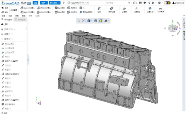Switch to the fourth ribbon tab (Sheet metal)
The width and height of the screenshot is (186, 115).
24,16
